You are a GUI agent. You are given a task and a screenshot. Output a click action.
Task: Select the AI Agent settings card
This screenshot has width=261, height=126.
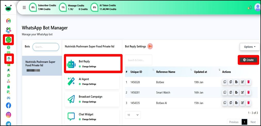click(x=92, y=81)
